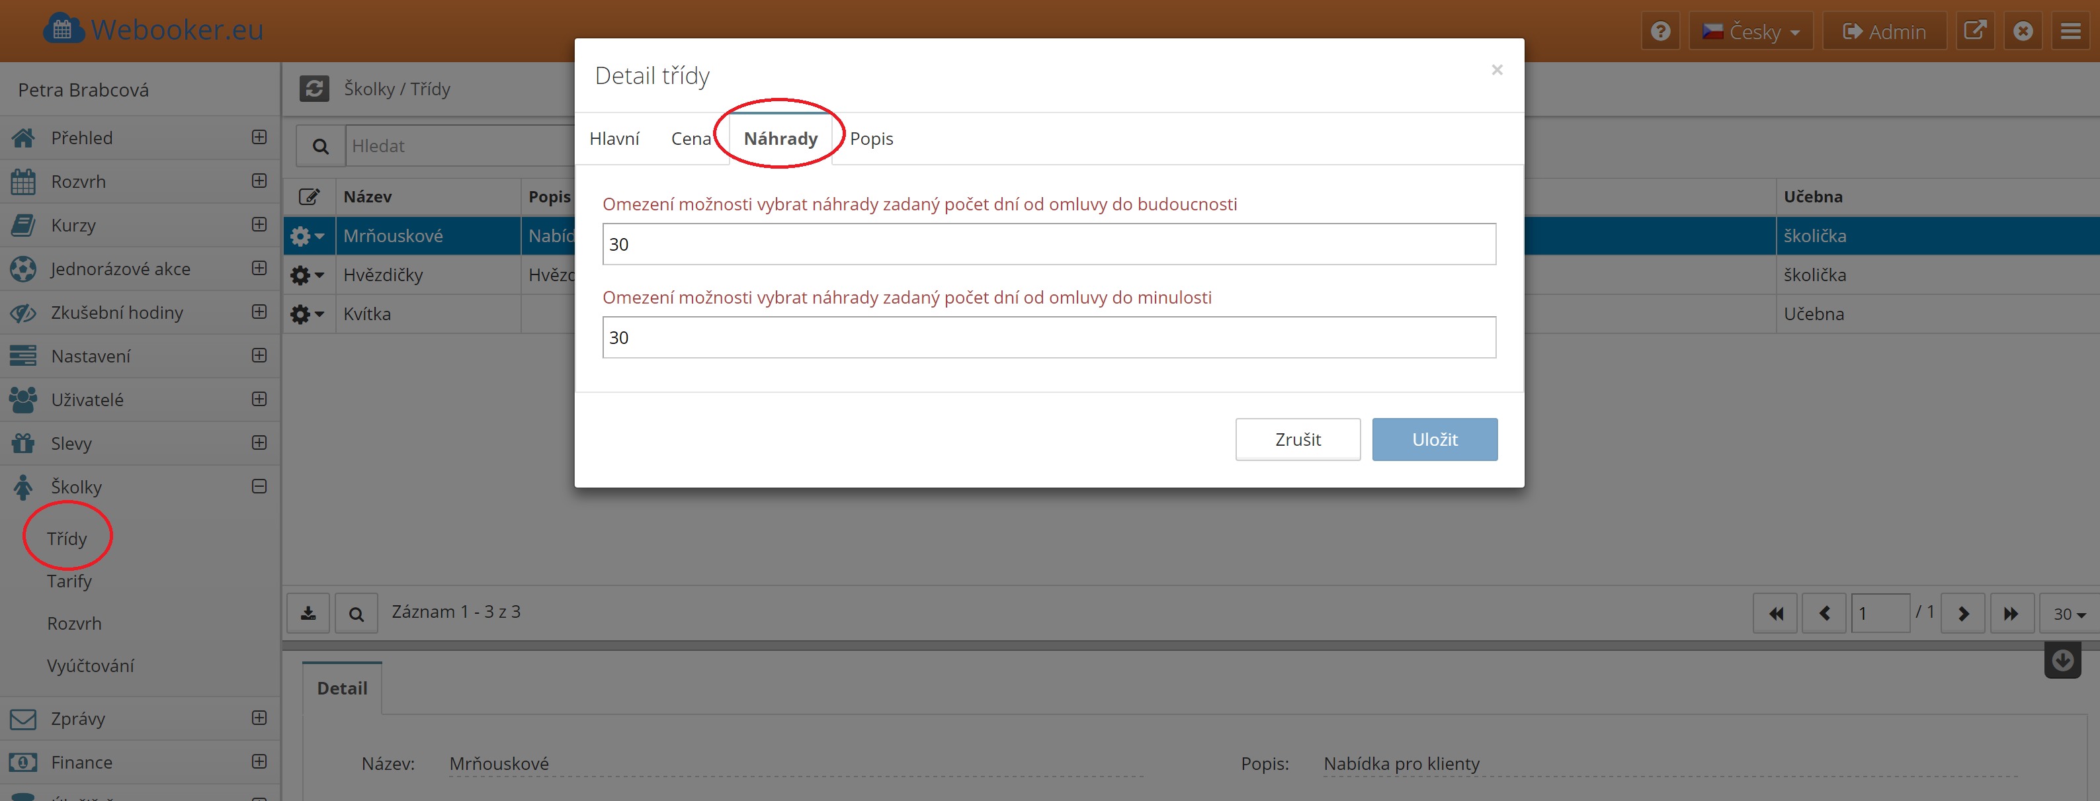
Task: Collapse the Školky sidebar section
Action: pyautogui.click(x=259, y=486)
